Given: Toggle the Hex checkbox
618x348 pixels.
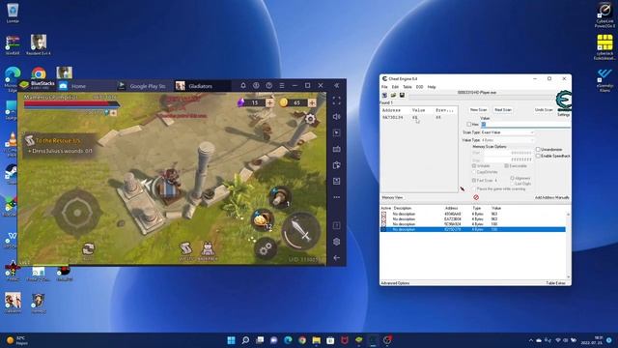Looking at the screenshot, I should pyautogui.click(x=469, y=125).
